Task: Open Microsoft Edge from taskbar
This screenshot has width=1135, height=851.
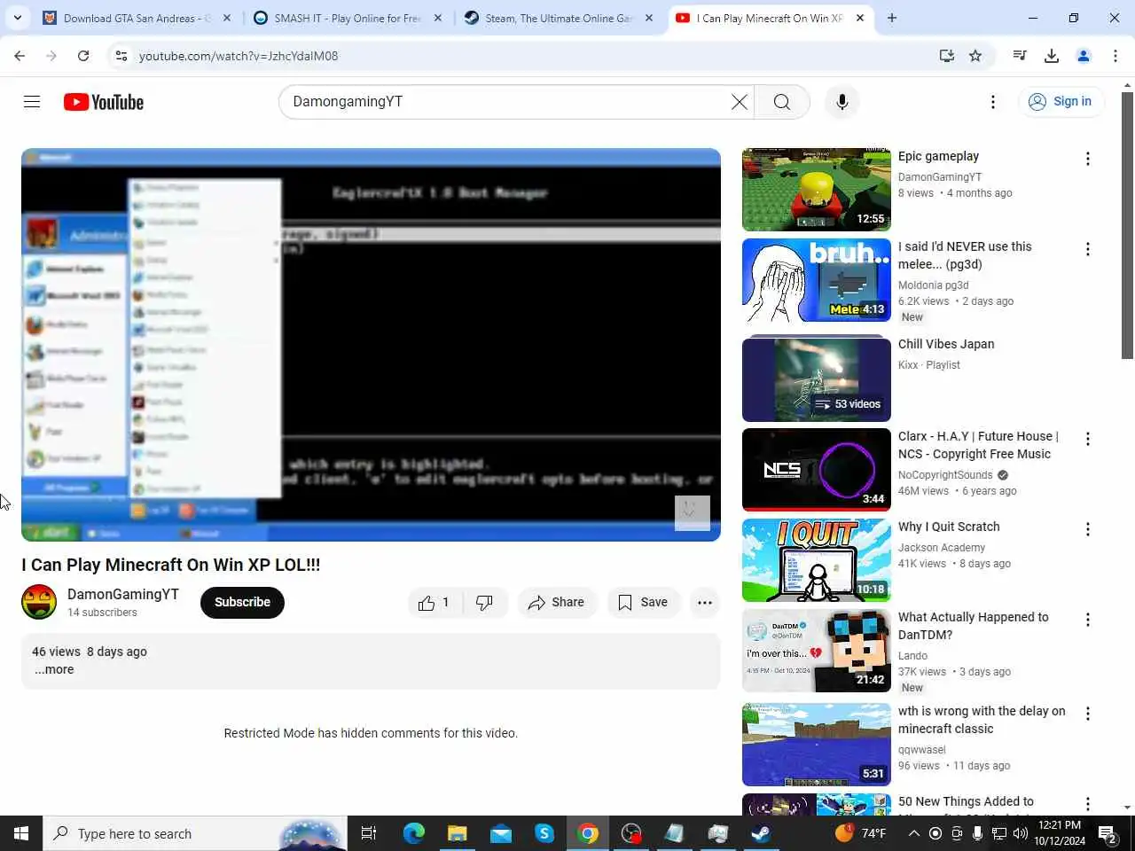Action: (x=413, y=833)
